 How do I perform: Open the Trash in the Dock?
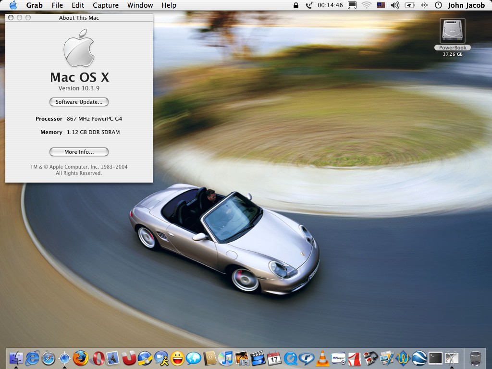coord(475,358)
